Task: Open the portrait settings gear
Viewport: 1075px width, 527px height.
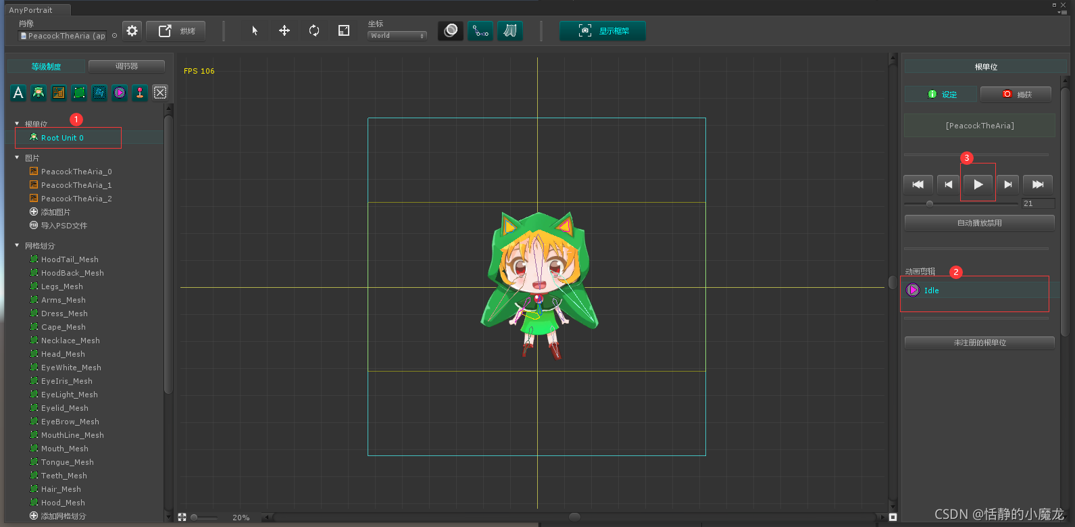Action: 132,31
